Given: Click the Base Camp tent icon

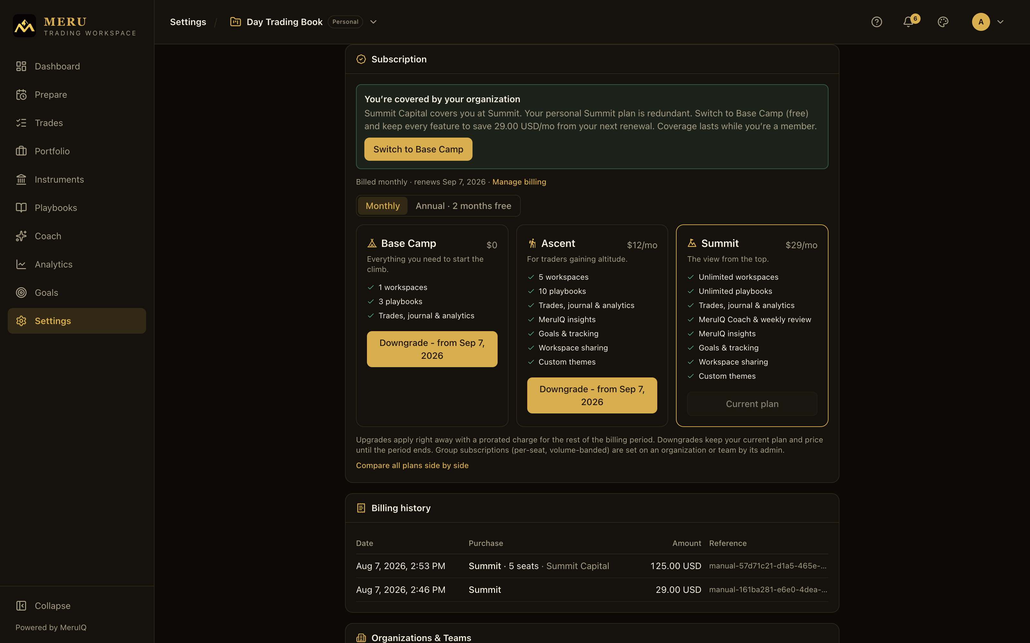Looking at the screenshot, I should pyautogui.click(x=372, y=243).
